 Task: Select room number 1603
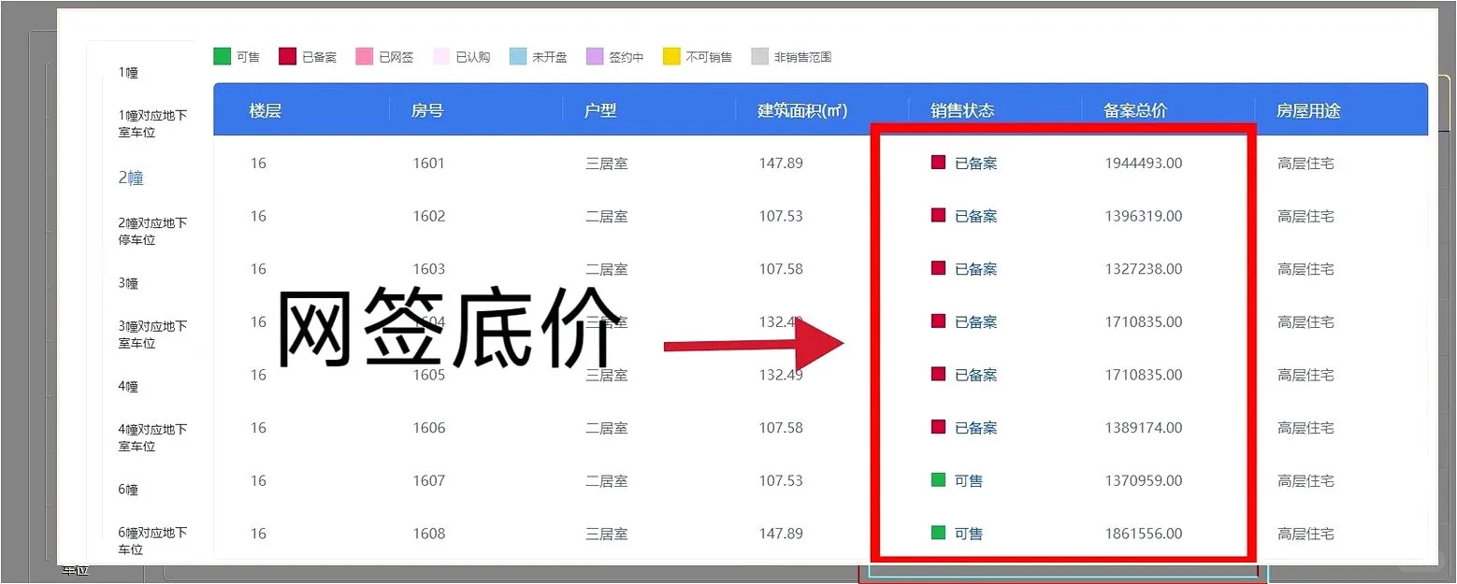click(429, 269)
